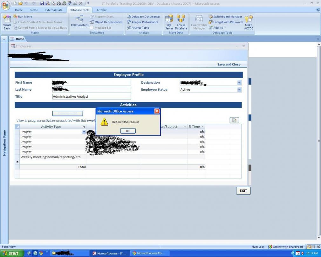This screenshot has width=321, height=257.
Task: Click the New icon in Quick Access Toolbar
Action: point(15,3)
